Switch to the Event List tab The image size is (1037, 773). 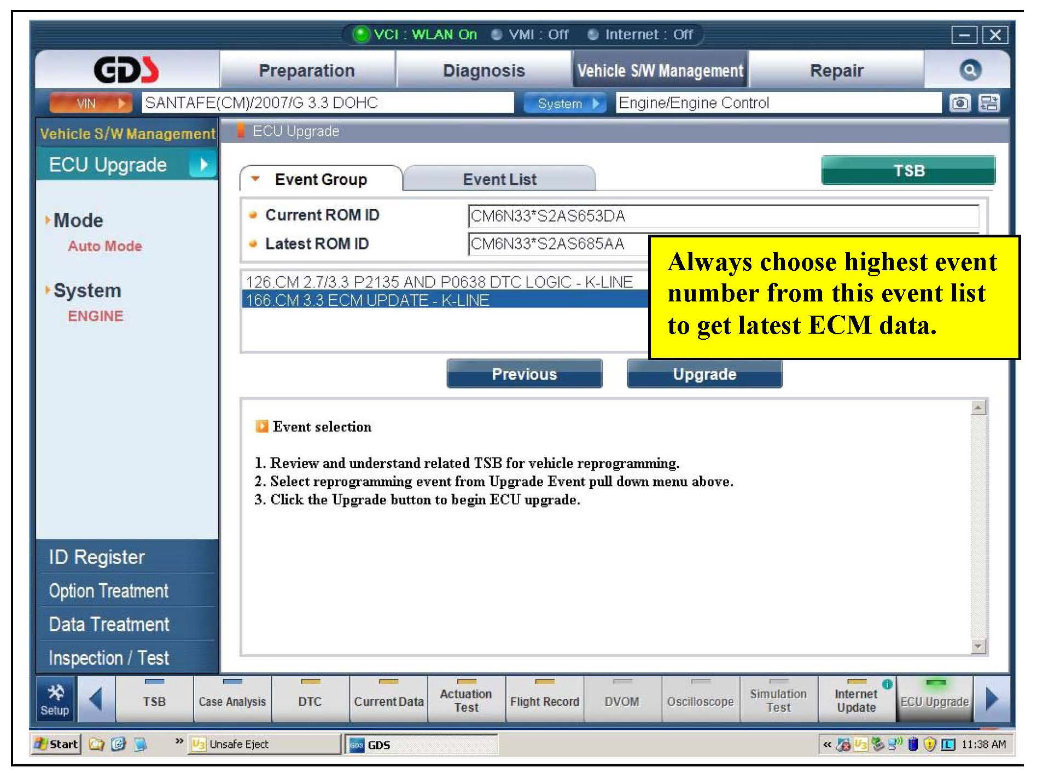[x=499, y=179]
